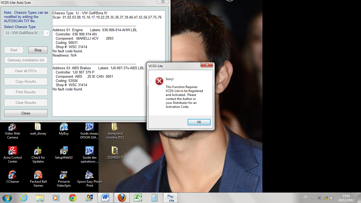Click the Gateway installation list button
The width and height of the screenshot is (361, 203).
[x=26, y=60]
